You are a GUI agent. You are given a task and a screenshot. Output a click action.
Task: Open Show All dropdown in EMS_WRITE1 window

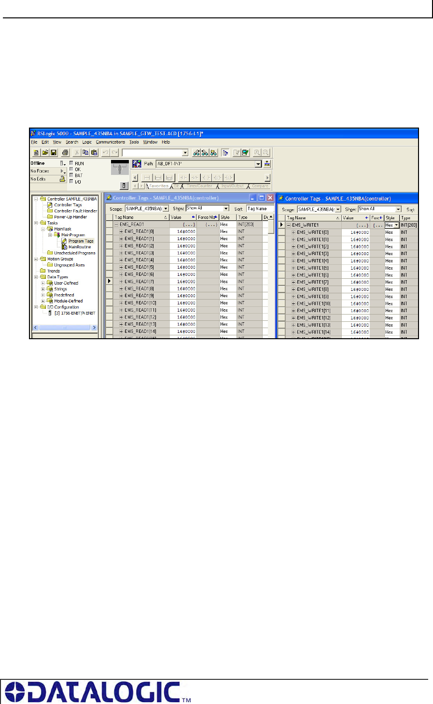coord(398,209)
